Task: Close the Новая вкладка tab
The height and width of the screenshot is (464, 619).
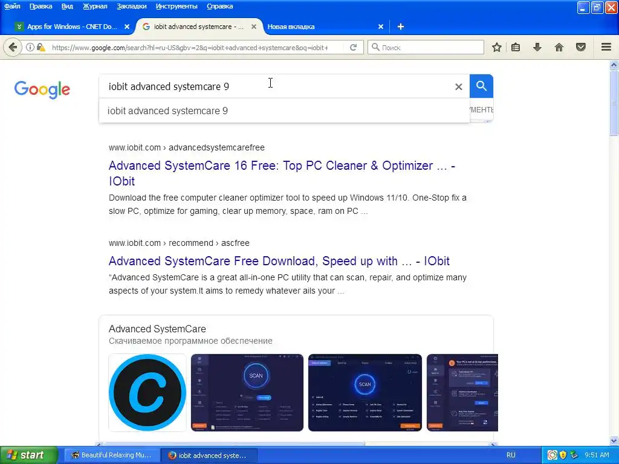Action: (x=381, y=27)
